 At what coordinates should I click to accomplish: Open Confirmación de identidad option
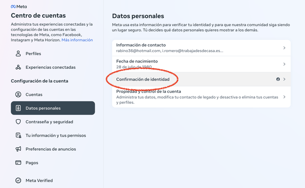(201, 79)
